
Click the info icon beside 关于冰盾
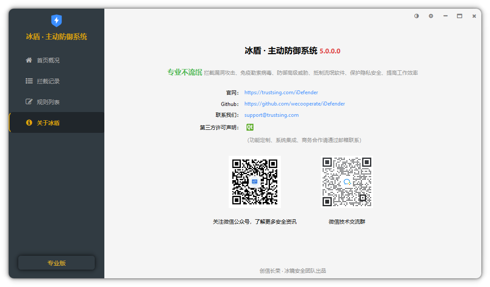point(29,122)
